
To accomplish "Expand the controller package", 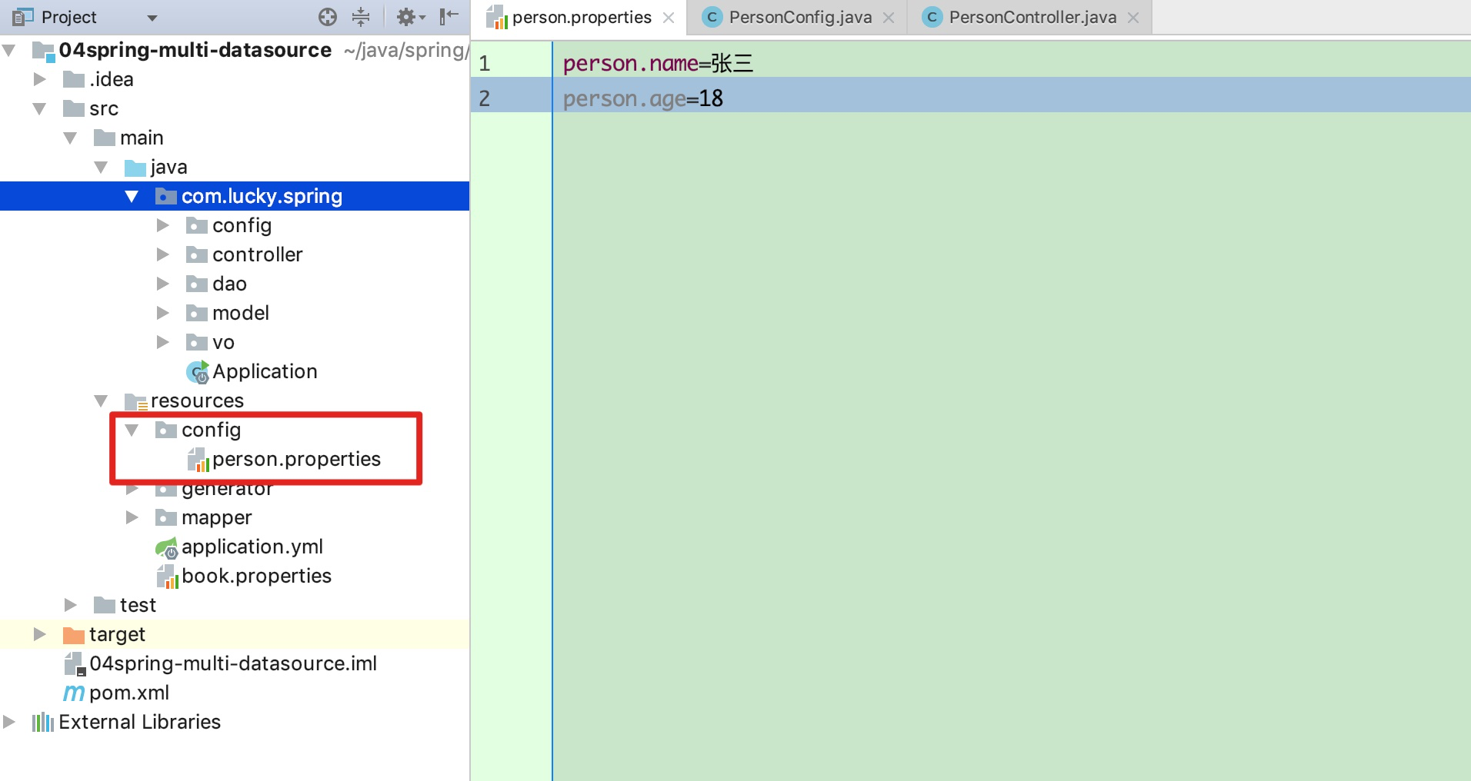I will pos(163,254).
